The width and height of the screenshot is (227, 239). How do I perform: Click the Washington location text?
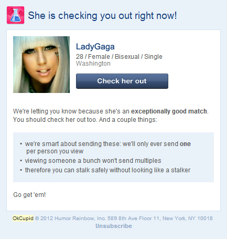point(93,64)
